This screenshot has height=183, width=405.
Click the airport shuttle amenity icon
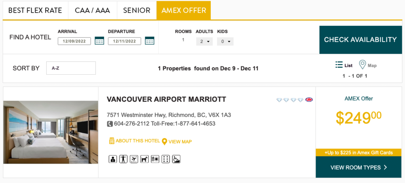click(x=134, y=159)
